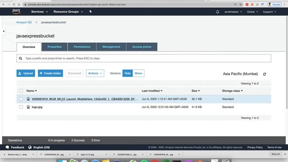Open the Global region dropdown
The height and width of the screenshot is (162, 288).
tap(252, 12)
